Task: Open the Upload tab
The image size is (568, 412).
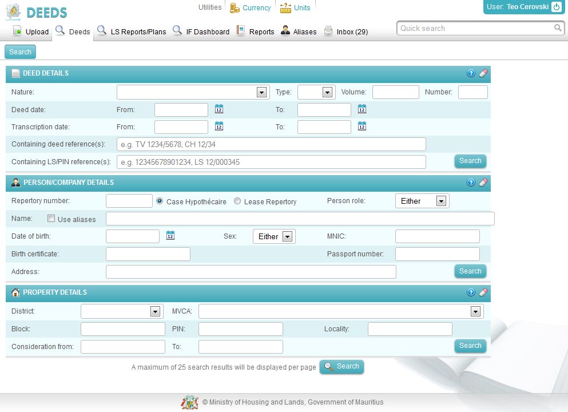Action: [x=31, y=31]
